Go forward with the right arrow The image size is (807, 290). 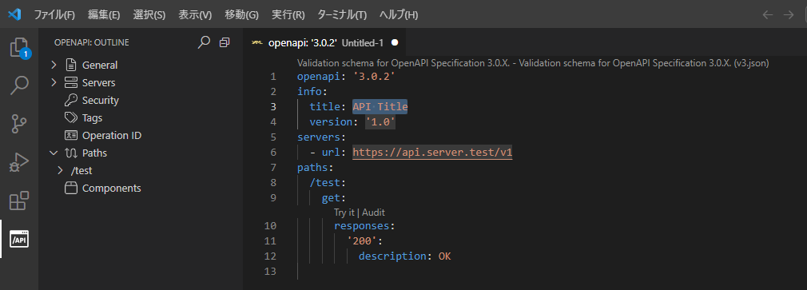(x=788, y=14)
